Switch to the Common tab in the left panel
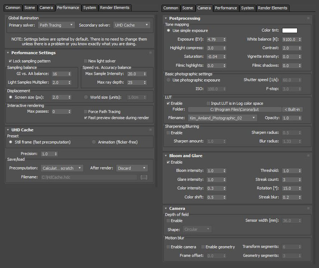The height and width of the screenshot is (268, 319). click(13, 8)
